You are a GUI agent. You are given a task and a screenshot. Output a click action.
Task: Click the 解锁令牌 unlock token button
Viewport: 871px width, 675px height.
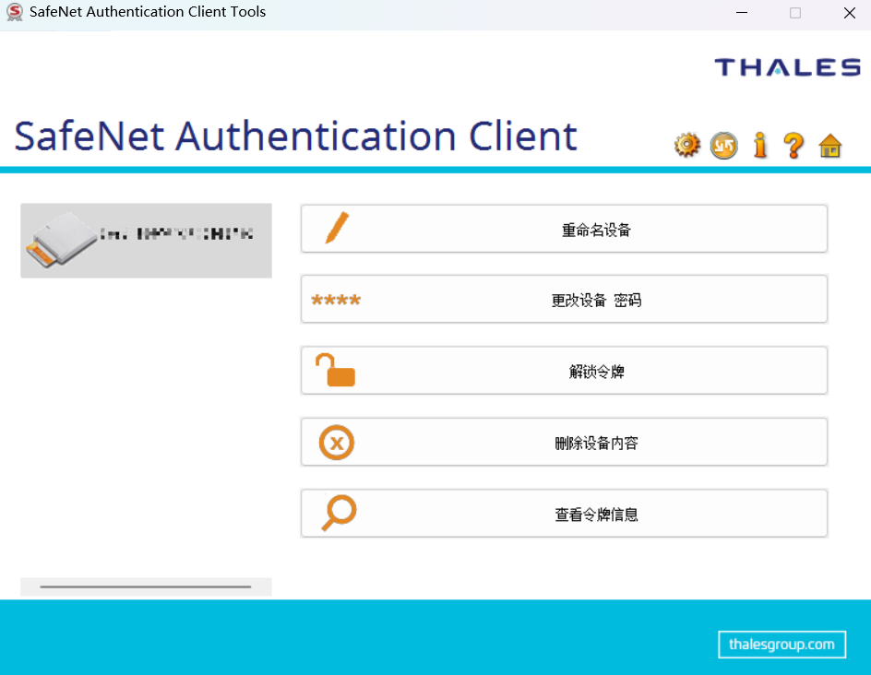point(564,371)
